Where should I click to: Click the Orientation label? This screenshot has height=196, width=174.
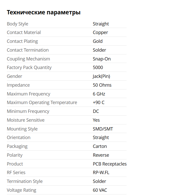[18, 138]
